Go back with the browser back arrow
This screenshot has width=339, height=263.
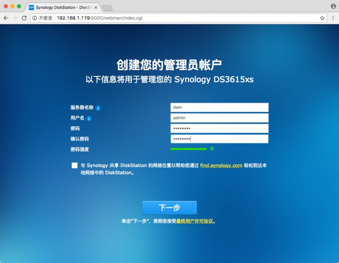(6, 18)
